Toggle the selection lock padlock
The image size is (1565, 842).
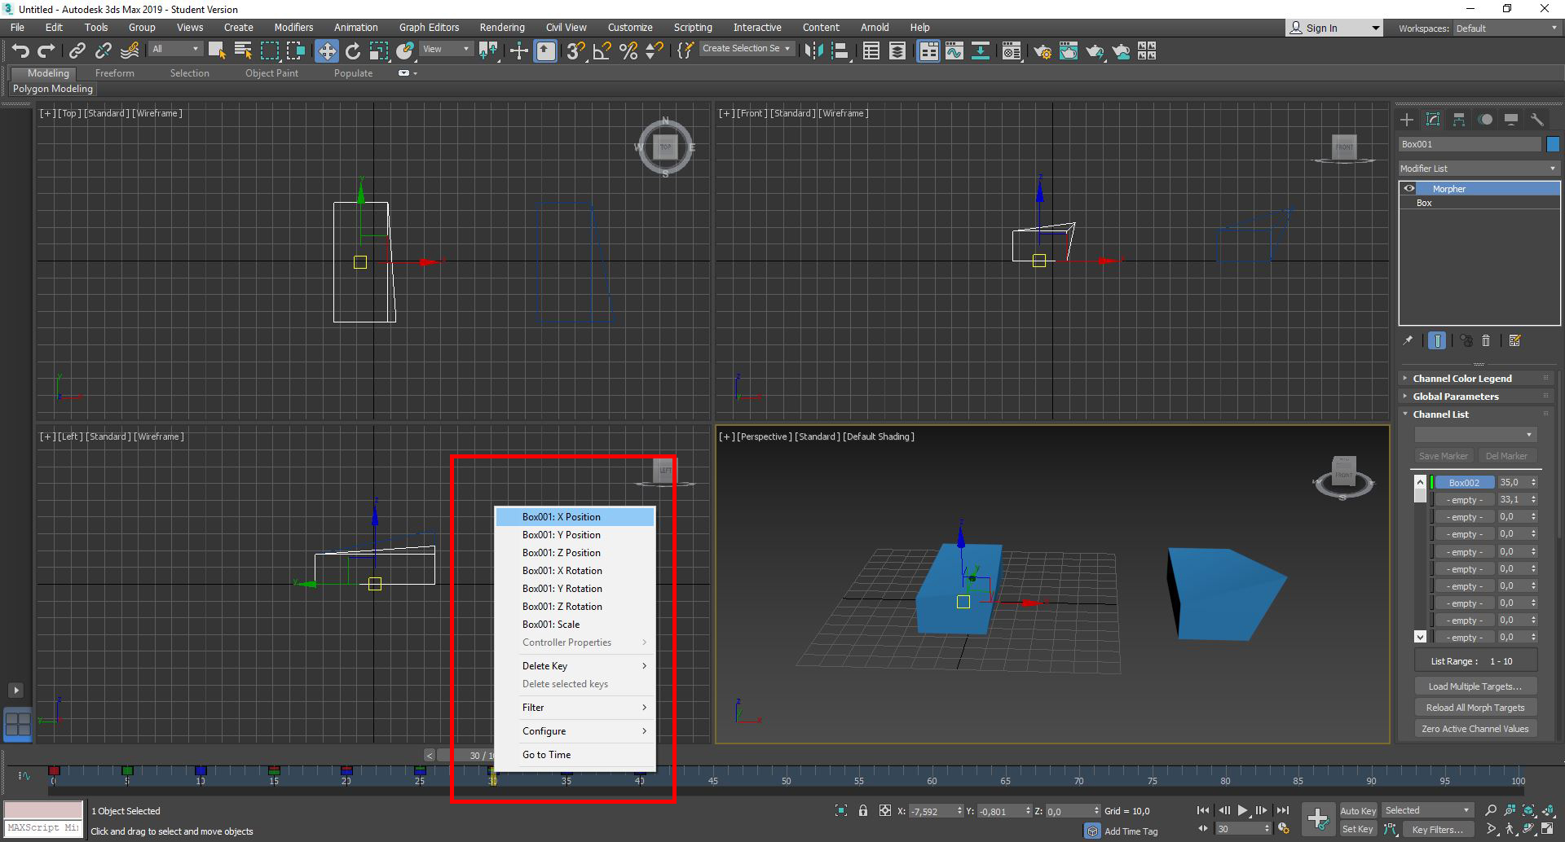863,810
